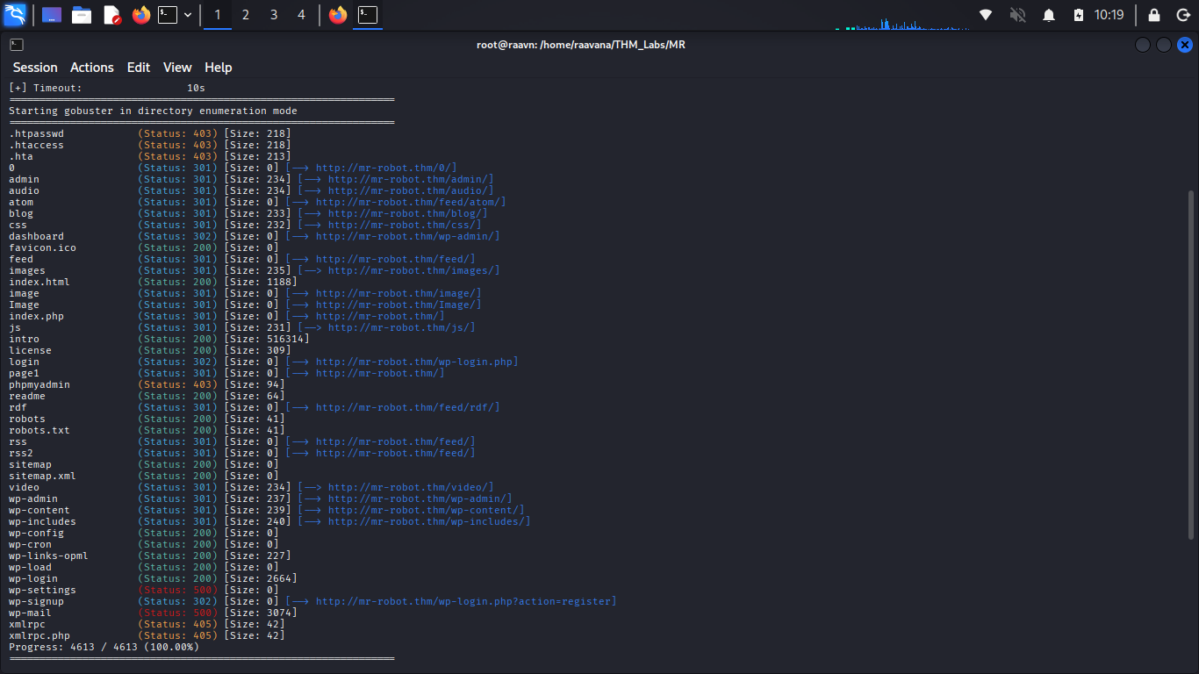Maximize the terminal window
1199x674 pixels.
coord(1164,45)
